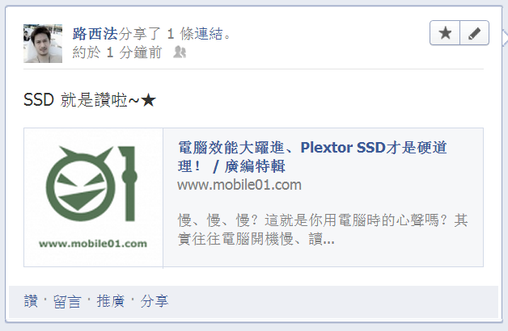Click the pencil edit icon button
508x331 pixels.
click(x=474, y=33)
